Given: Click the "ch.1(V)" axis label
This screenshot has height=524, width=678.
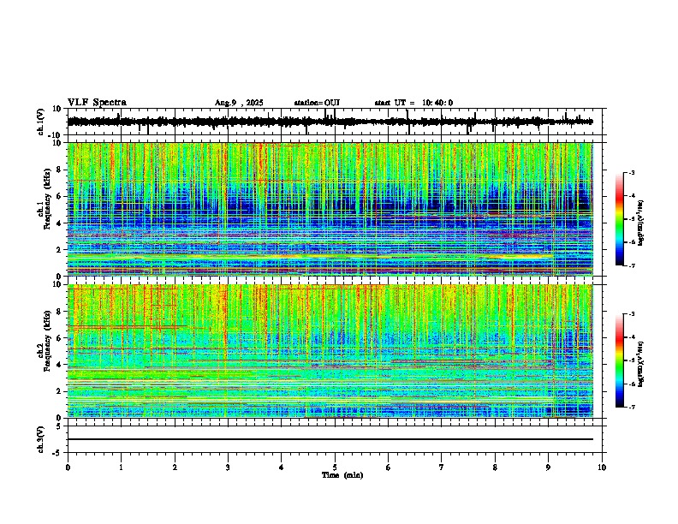Looking at the screenshot, I should tap(41, 122).
